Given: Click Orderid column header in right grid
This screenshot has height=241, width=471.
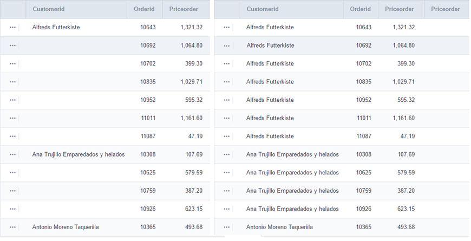Looking at the screenshot, I should [x=361, y=9].
